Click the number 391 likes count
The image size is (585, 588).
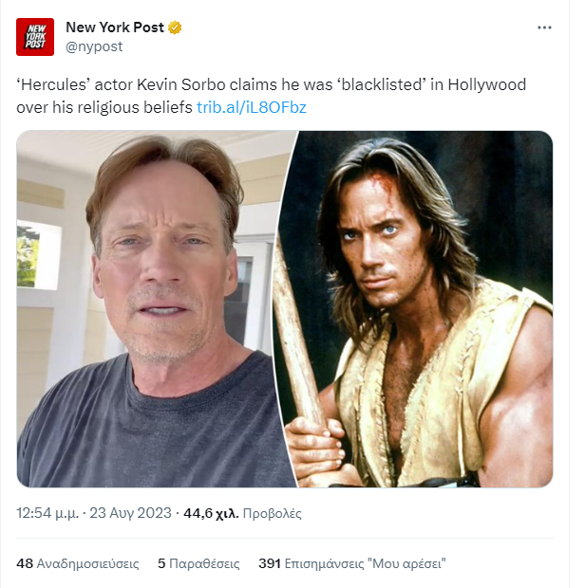click(x=270, y=563)
